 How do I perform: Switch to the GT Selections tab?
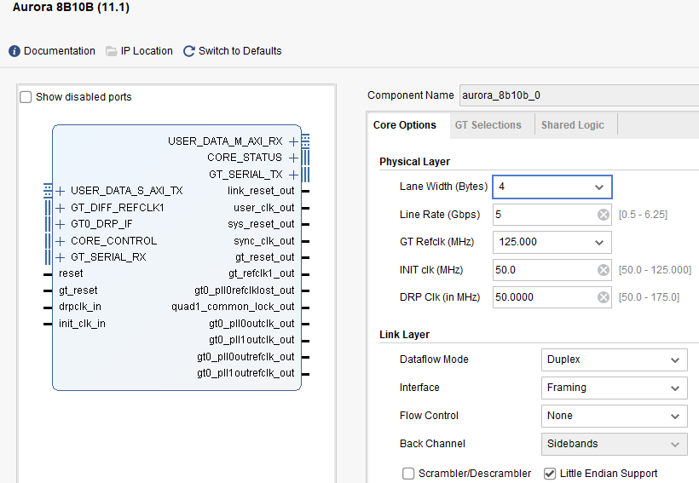point(488,125)
